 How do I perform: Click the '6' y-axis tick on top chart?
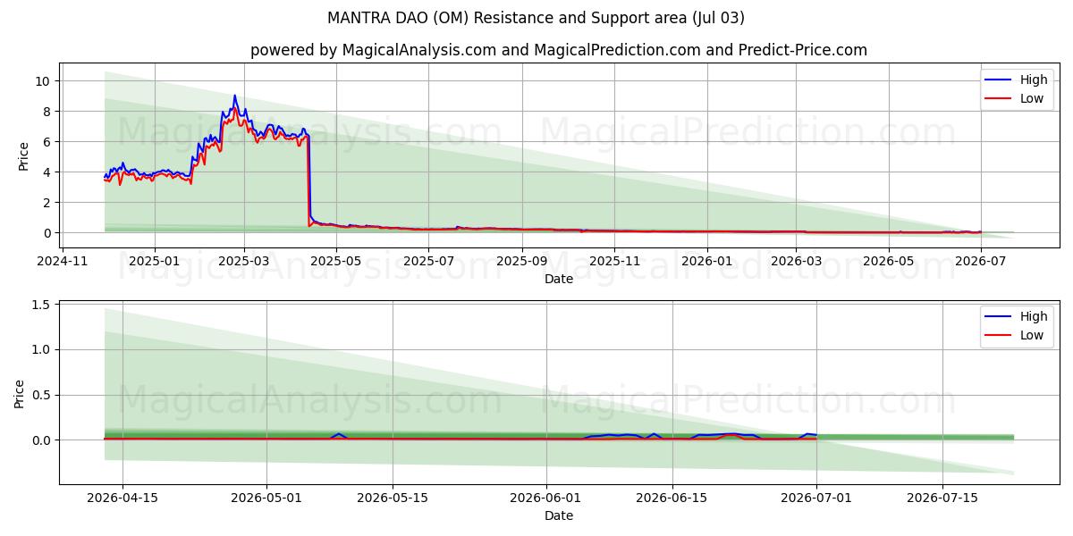click(x=48, y=141)
